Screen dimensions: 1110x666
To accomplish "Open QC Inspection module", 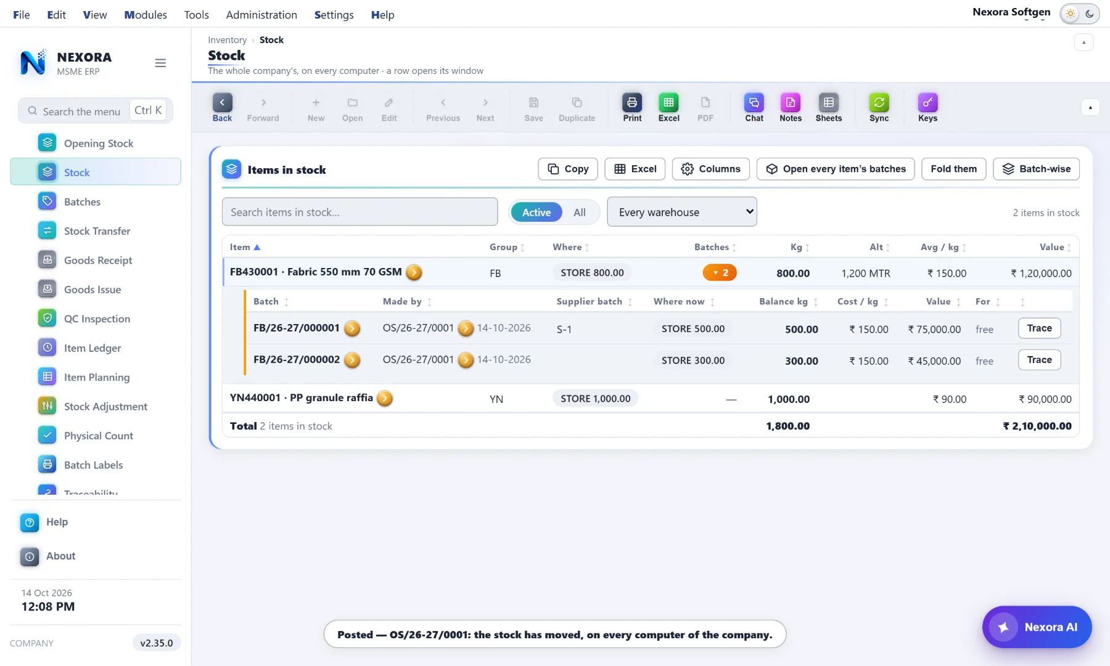I will tap(96, 319).
